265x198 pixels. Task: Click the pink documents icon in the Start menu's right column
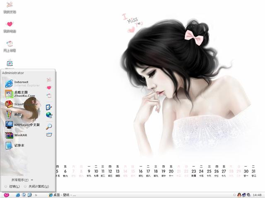point(49,80)
